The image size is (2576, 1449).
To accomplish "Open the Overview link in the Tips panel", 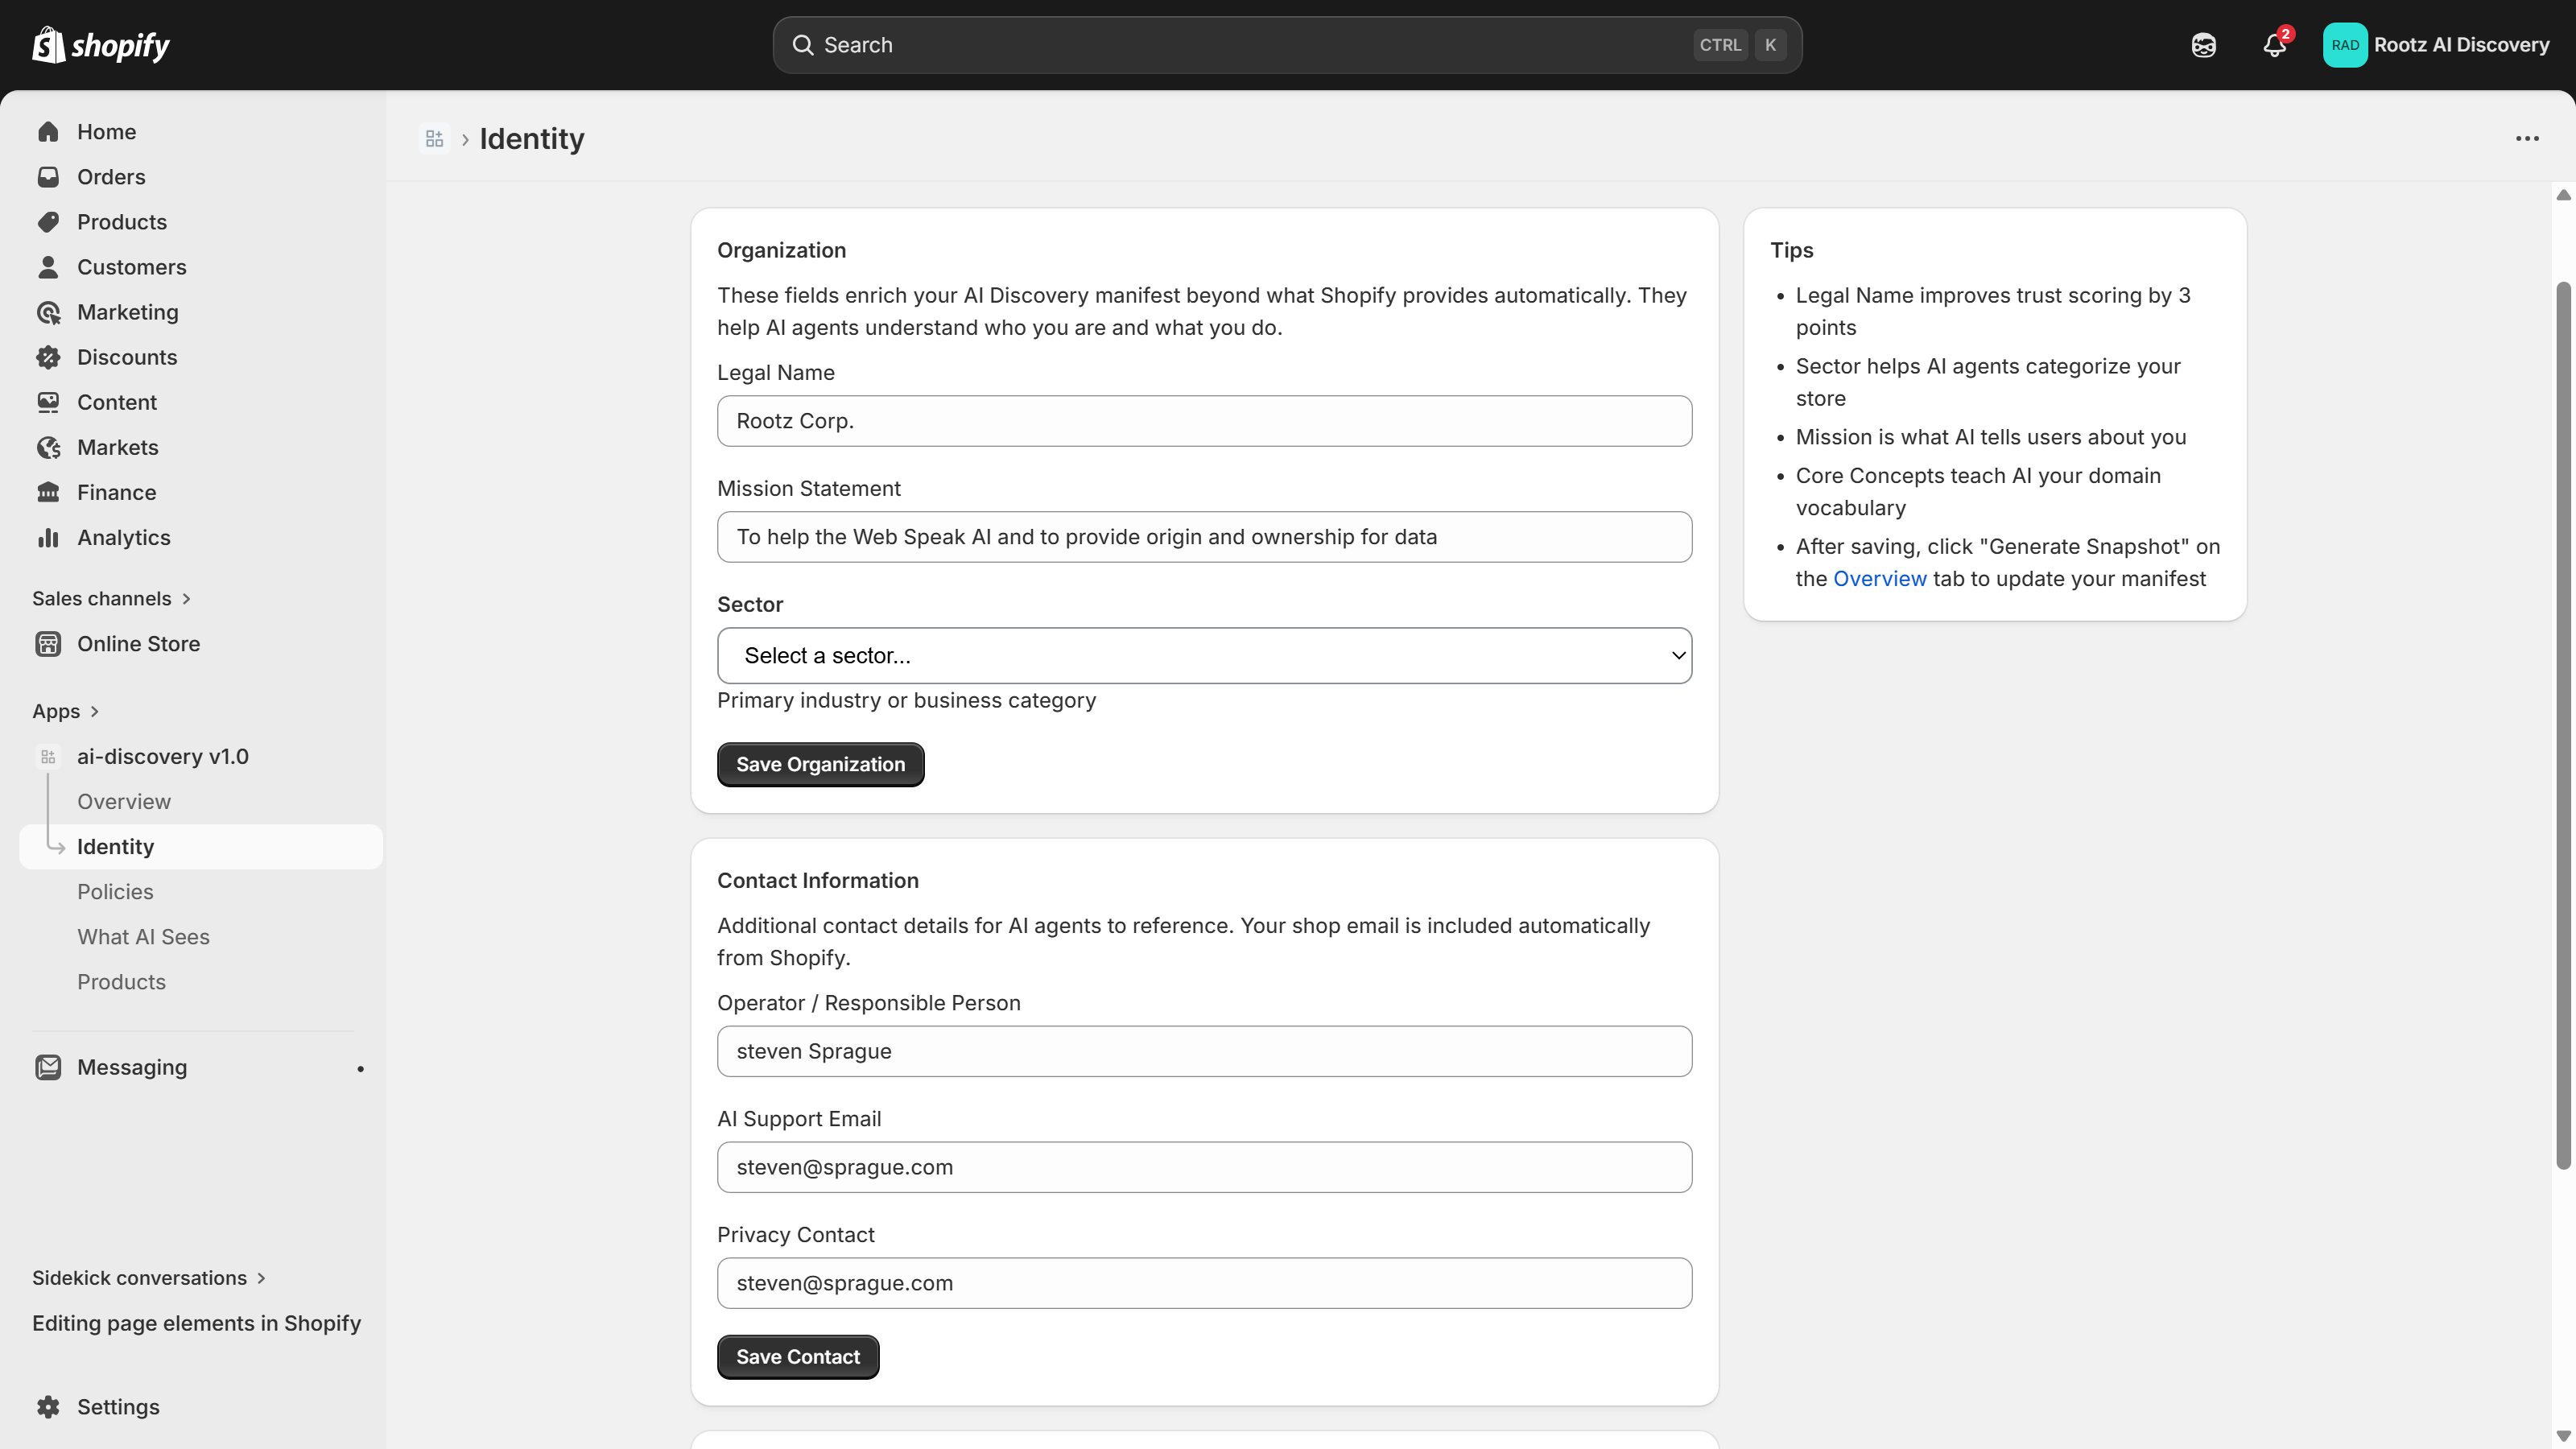I will point(1879,578).
